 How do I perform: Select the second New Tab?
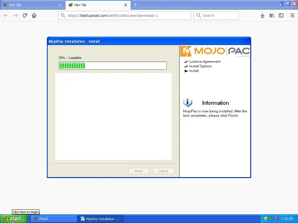[x=98, y=5]
